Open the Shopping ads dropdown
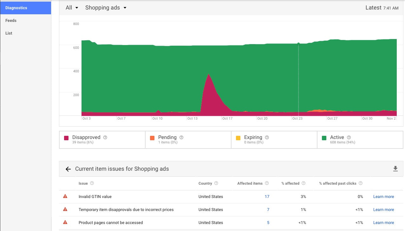Image resolution: width=405 pixels, height=231 pixels. [106, 8]
